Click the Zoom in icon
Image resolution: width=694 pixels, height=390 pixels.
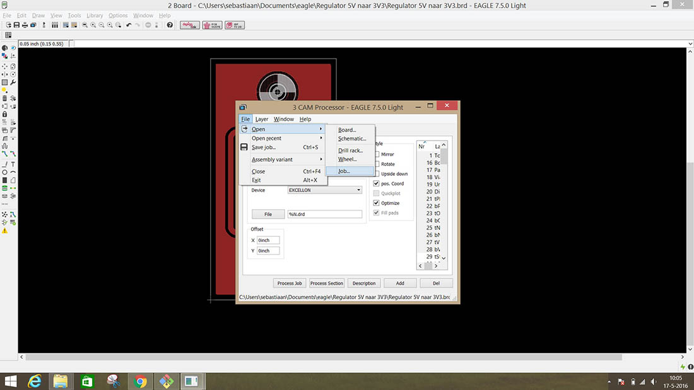click(93, 25)
